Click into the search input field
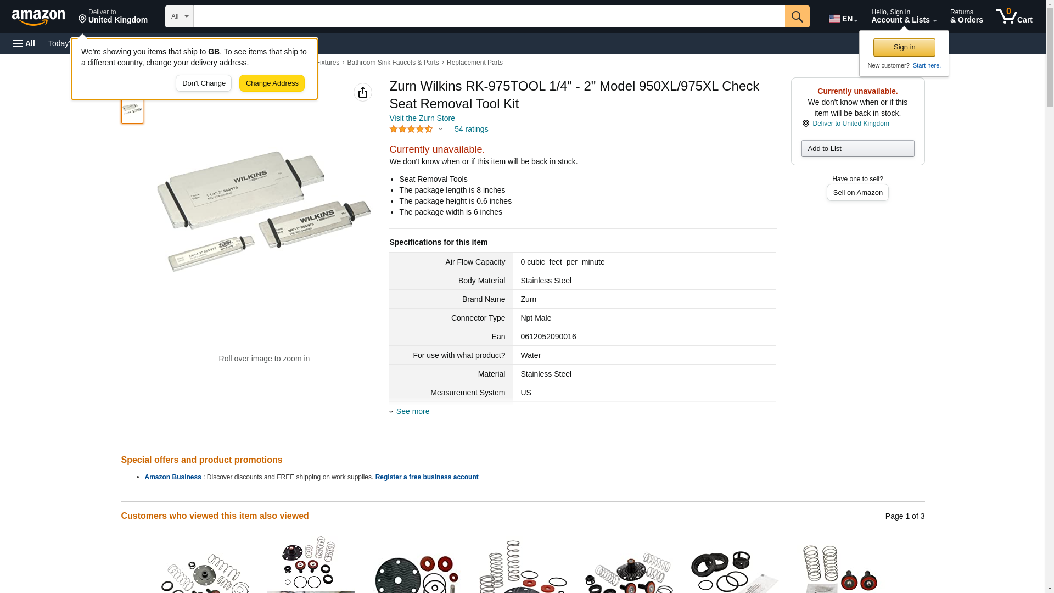Screen dimensions: 1054x593 click(x=489, y=16)
